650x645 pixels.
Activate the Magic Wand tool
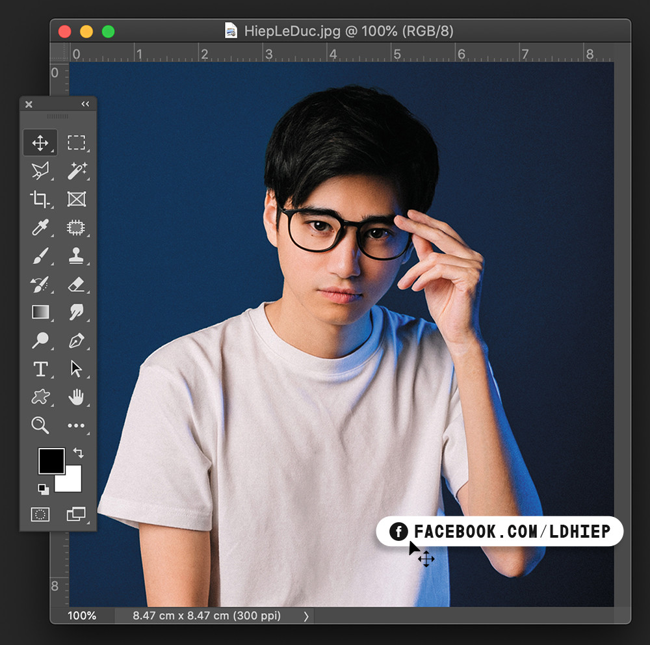tap(77, 171)
